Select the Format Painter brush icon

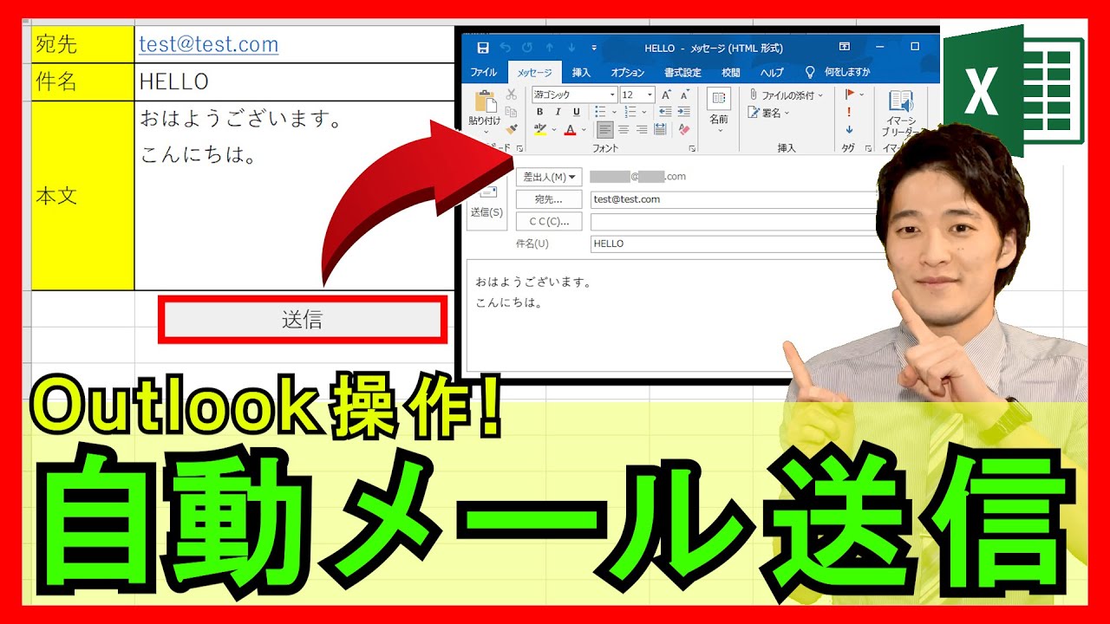[x=512, y=129]
